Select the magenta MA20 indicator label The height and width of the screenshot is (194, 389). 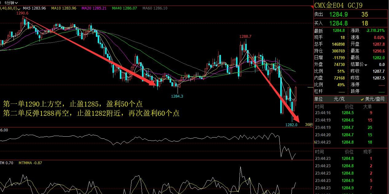tap(94, 8)
